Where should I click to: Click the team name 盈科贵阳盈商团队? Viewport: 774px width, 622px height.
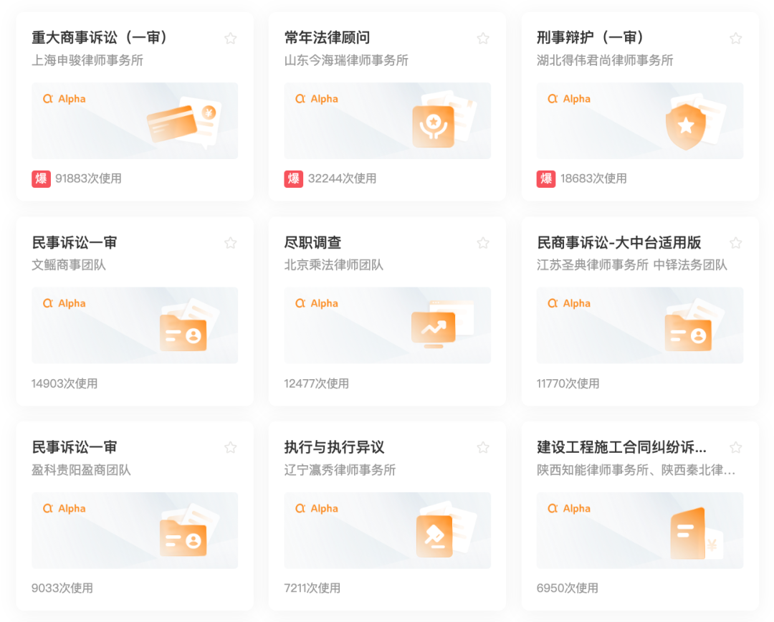pos(81,470)
